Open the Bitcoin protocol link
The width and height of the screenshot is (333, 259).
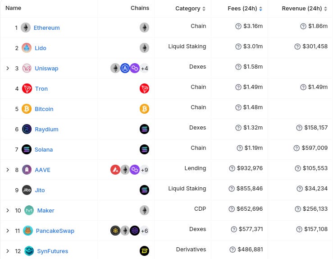44,109
